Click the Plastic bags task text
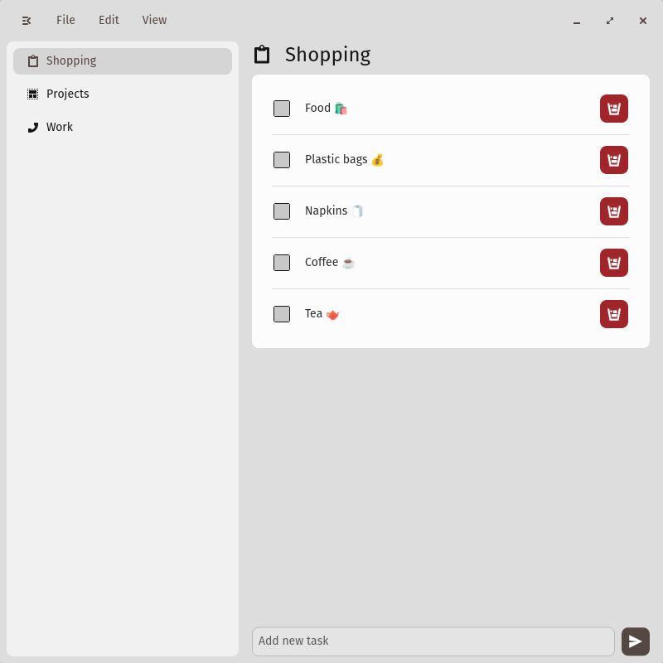Viewport: 663px width, 663px height. click(344, 159)
